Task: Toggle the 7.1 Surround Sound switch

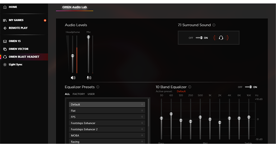Action: tap(199, 38)
